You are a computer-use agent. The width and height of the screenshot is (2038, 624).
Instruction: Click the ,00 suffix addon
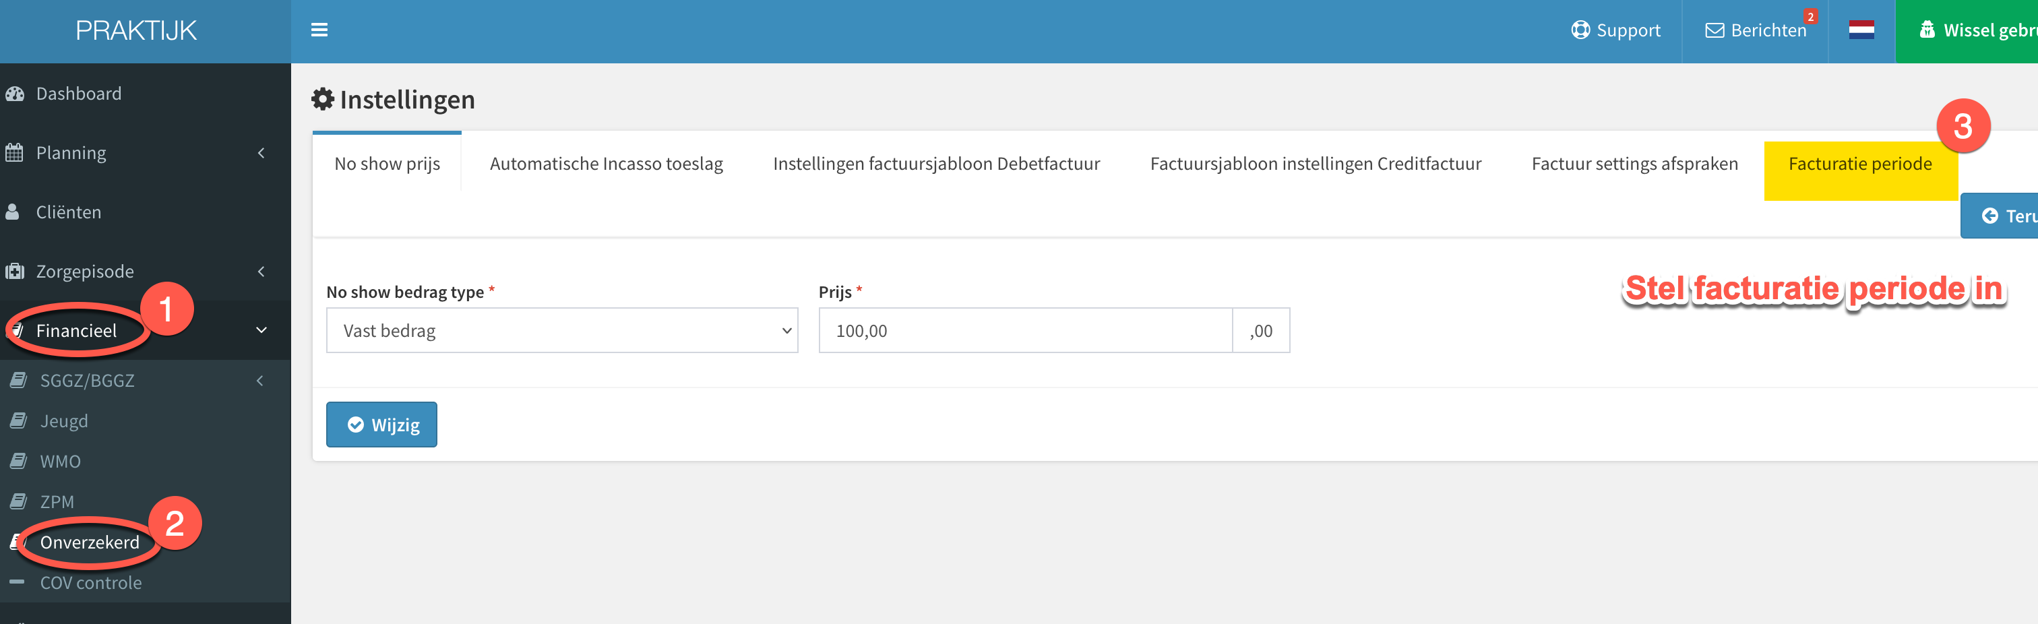click(1261, 331)
